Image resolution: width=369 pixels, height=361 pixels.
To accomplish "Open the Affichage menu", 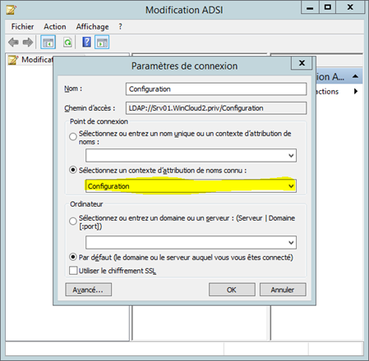I will tap(92, 26).
